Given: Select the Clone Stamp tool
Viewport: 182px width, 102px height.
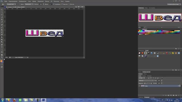Looking at the screenshot, I should (x=2, y=30).
